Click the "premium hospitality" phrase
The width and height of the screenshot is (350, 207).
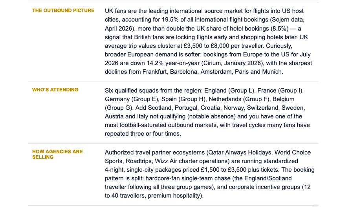(174, 196)
